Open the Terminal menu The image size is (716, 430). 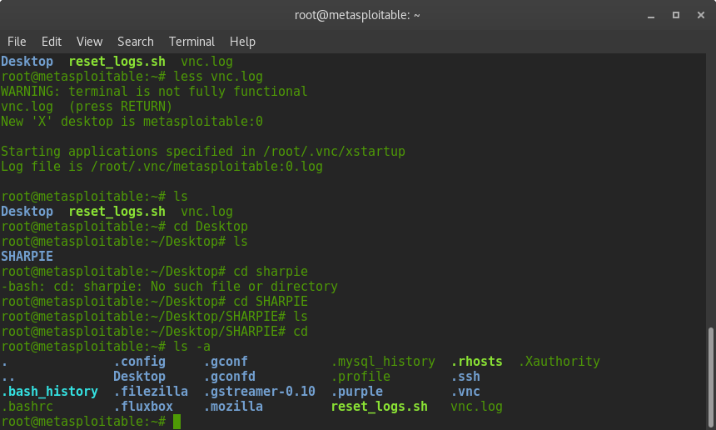(x=191, y=42)
